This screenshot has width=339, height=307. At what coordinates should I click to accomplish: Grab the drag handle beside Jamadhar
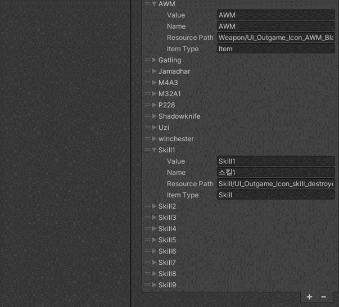(147, 71)
